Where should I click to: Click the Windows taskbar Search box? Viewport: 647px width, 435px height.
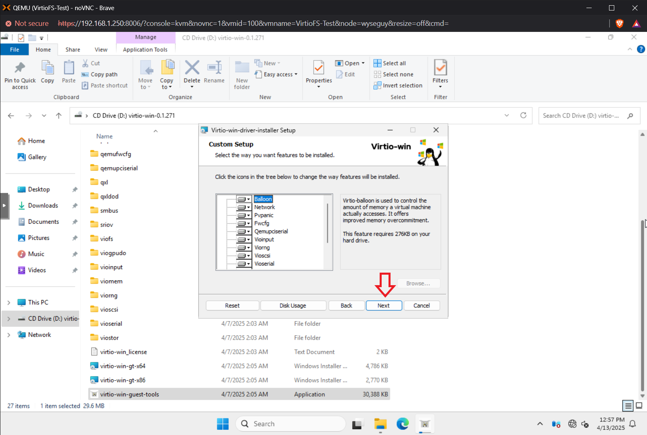click(x=291, y=424)
